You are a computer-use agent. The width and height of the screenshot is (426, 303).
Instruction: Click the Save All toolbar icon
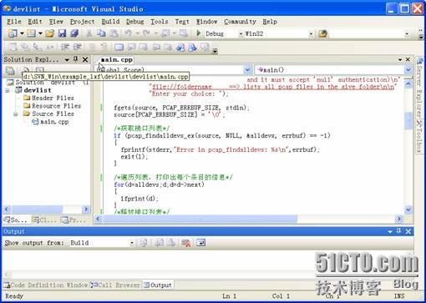[x=74, y=33]
